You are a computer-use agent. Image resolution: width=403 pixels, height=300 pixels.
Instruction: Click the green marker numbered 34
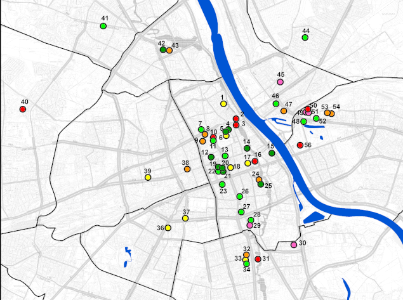click(246, 264)
